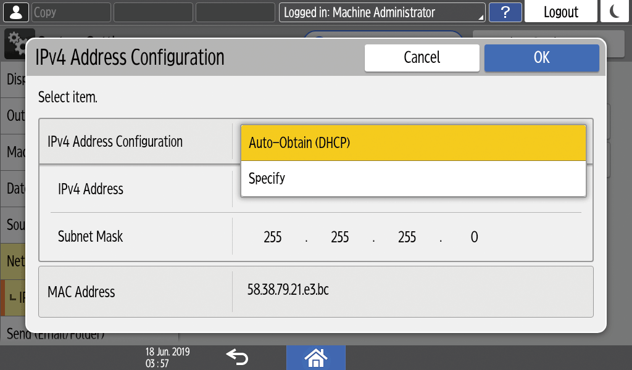Choose the Specify option
Image resolution: width=632 pixels, height=370 pixels.
(x=413, y=179)
